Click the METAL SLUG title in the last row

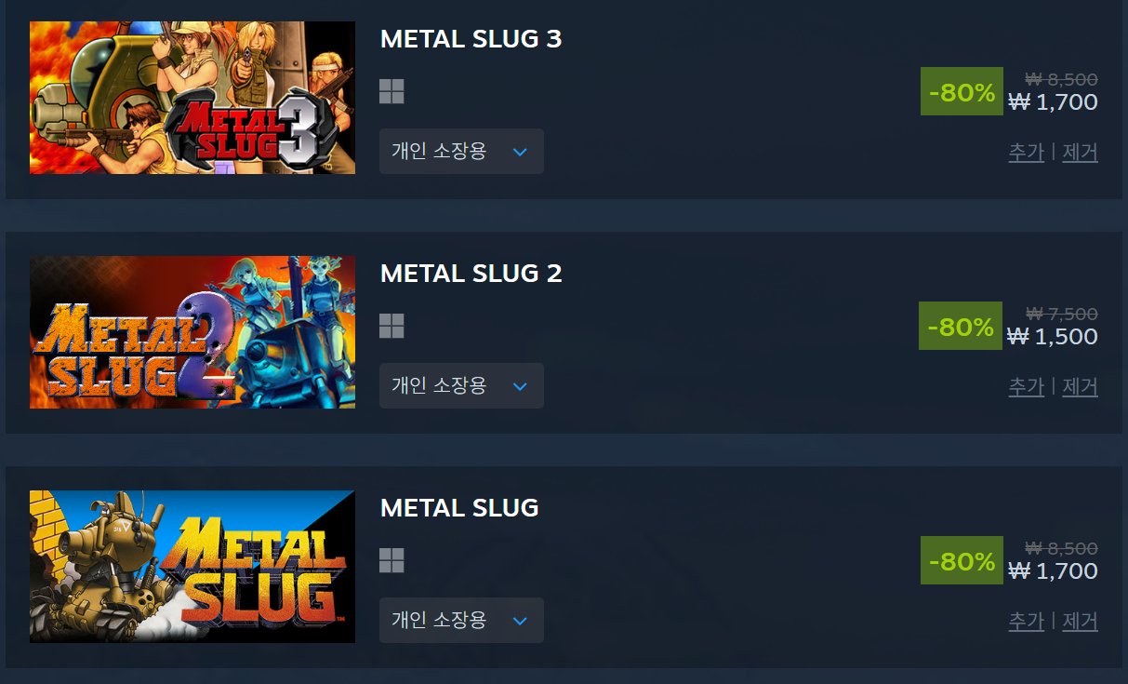[x=459, y=508]
